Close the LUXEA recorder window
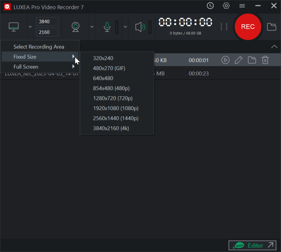The width and height of the screenshot is (281, 252). (x=274, y=6)
